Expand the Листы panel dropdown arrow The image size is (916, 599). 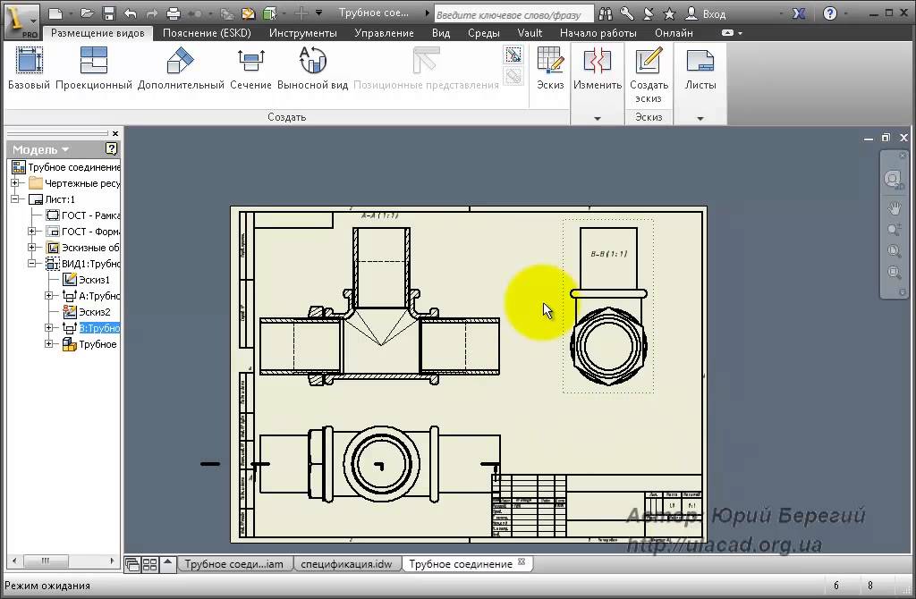point(700,119)
